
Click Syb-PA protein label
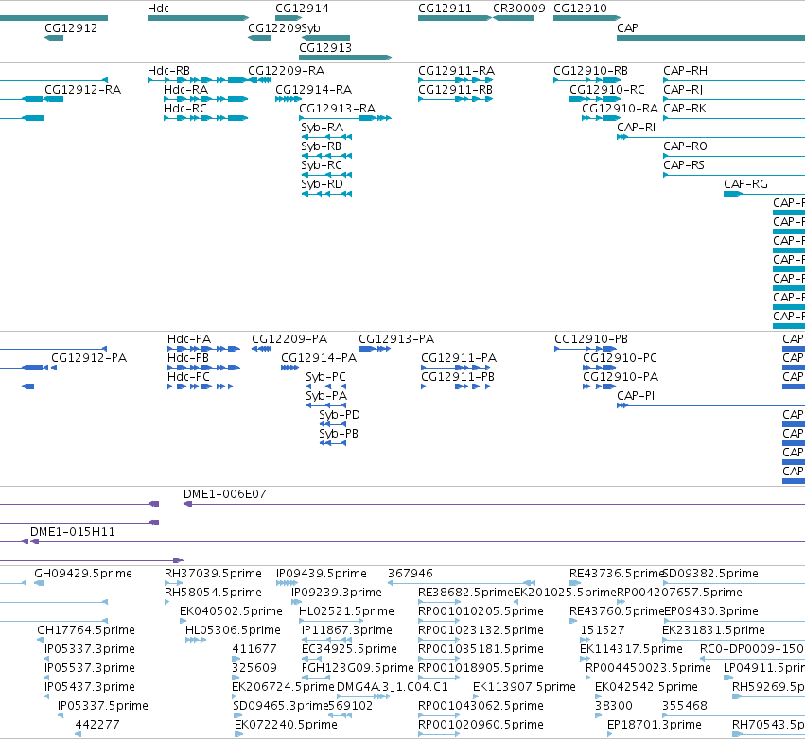point(326,396)
